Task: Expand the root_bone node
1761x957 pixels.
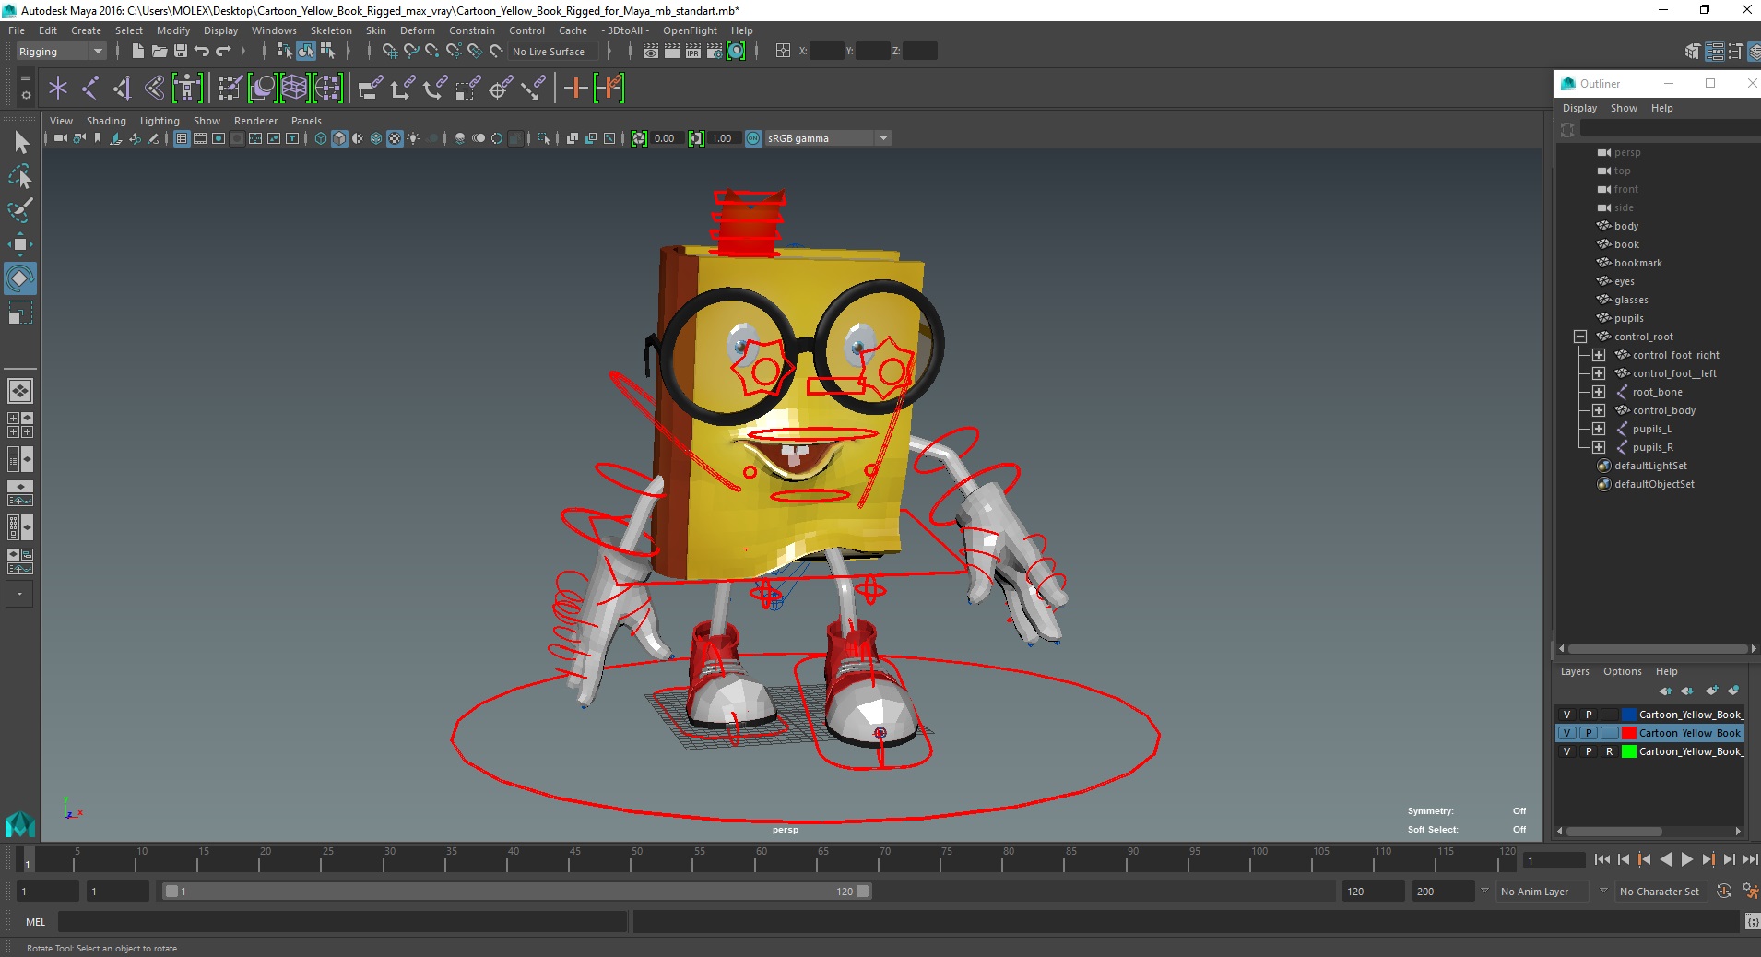Action: (1599, 392)
